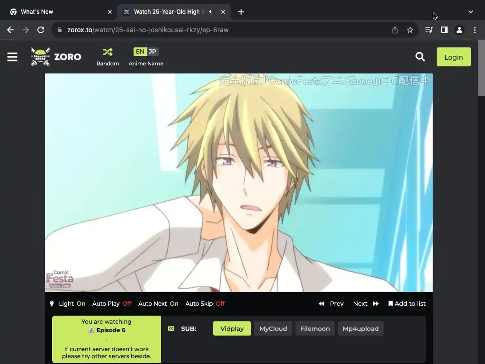The width and height of the screenshot is (485, 364).
Task: Open the site search
Action: tap(420, 57)
